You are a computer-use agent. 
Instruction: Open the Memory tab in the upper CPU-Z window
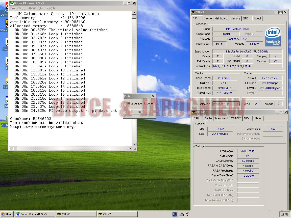point(235,18)
